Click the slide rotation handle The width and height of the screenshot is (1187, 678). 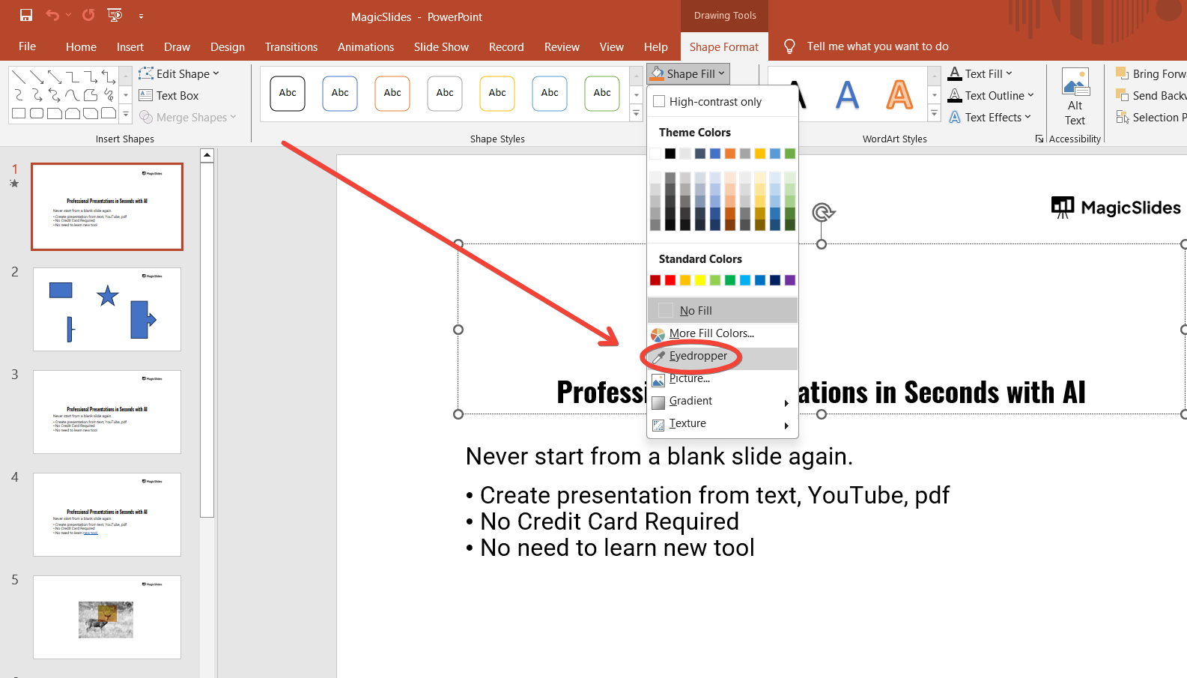[x=822, y=212]
